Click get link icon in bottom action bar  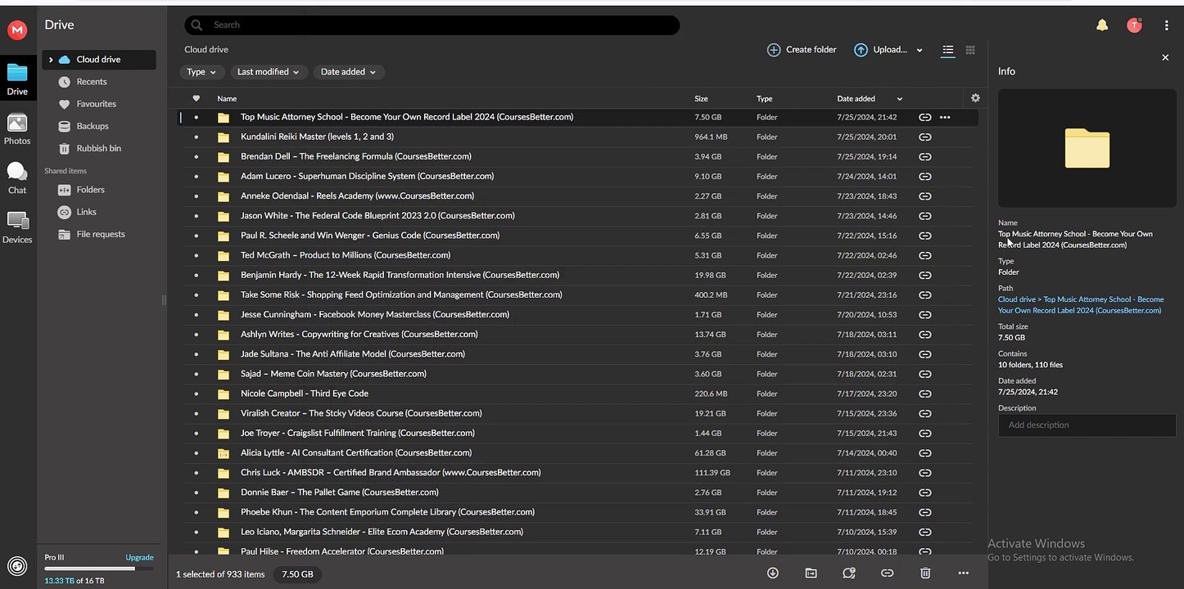pyautogui.click(x=887, y=573)
